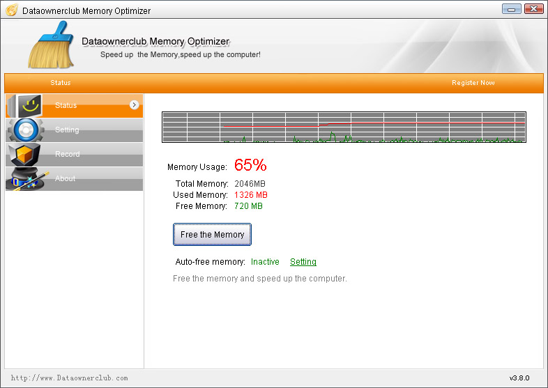
Task: Open the About section in the sidebar
Action: [66, 178]
